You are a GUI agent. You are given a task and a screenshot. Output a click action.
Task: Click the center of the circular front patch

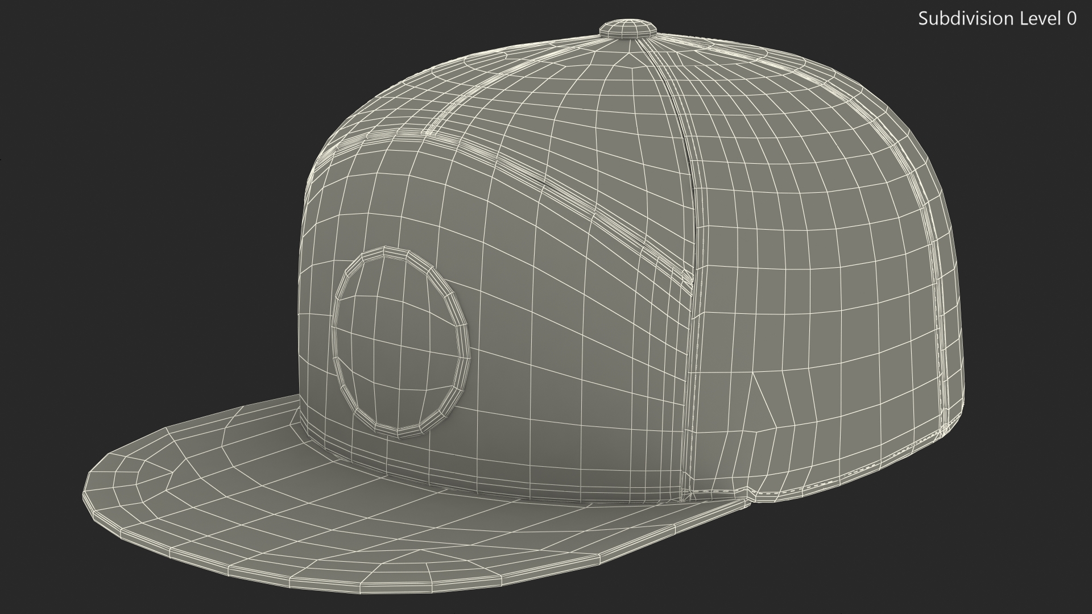pos(400,341)
